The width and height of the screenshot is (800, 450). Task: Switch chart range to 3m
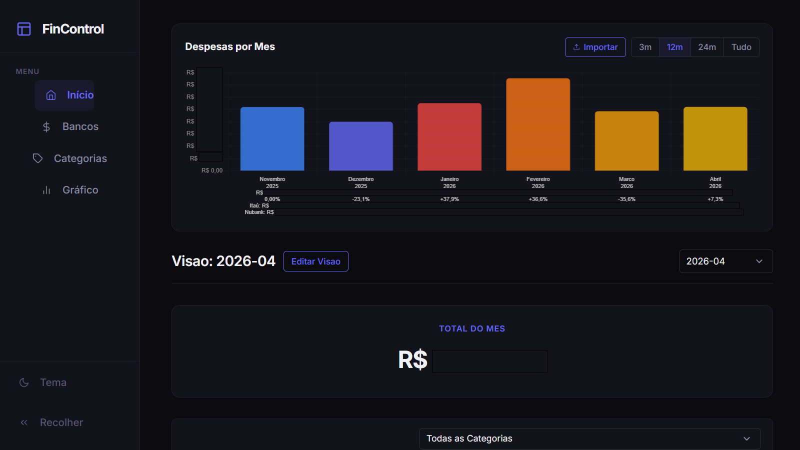click(x=645, y=47)
